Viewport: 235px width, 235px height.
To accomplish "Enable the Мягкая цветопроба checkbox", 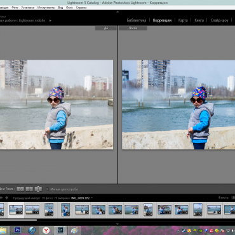I will click(x=48, y=189).
